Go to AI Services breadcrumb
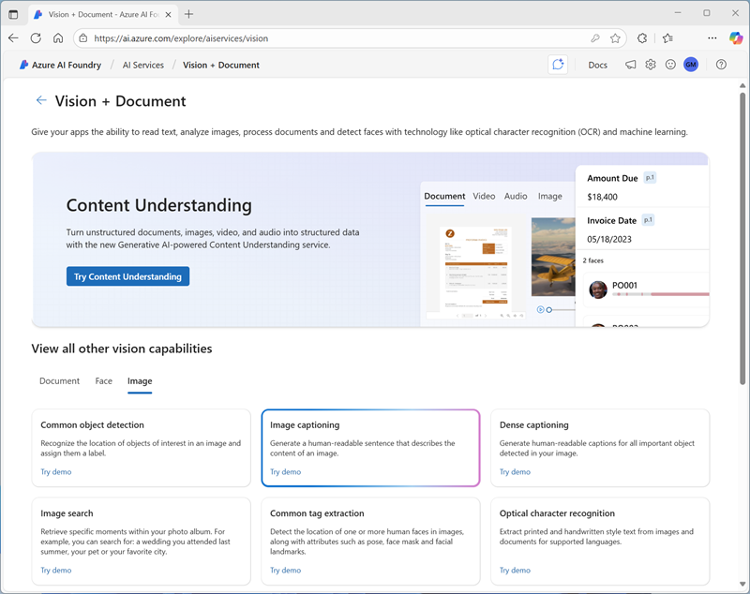Viewport: 750px width, 594px height. 142,65
